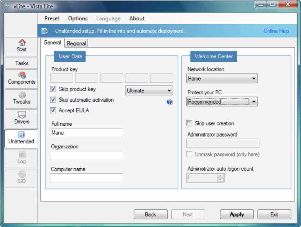Click the Organization text field
Viewport: 301px width, 227px height.
click(87, 155)
